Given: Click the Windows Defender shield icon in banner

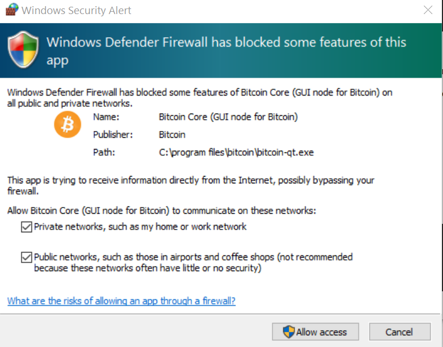Looking at the screenshot, I should 23,49.
